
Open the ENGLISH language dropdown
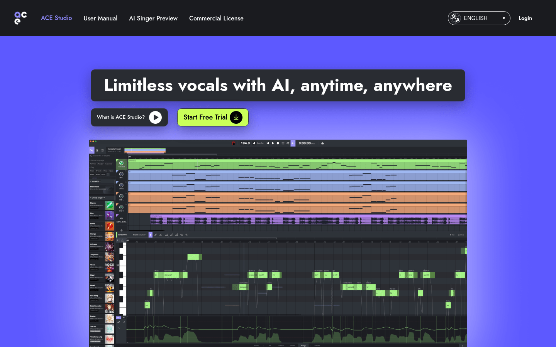[479, 18]
